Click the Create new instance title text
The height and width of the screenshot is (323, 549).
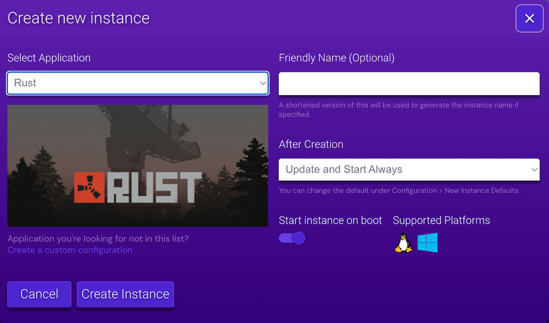pos(78,18)
